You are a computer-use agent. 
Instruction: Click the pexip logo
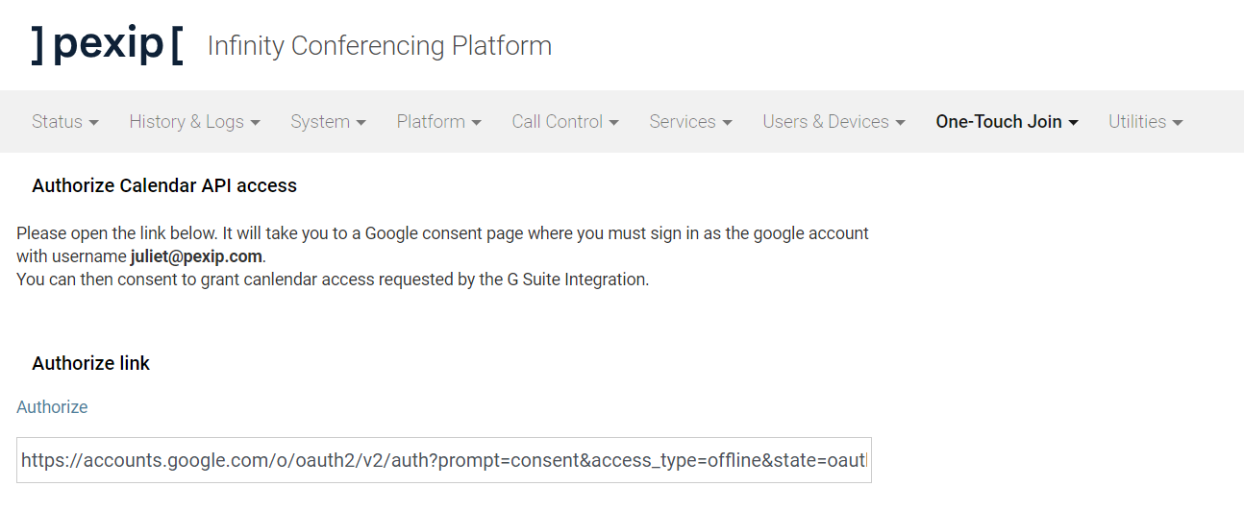pos(107,44)
